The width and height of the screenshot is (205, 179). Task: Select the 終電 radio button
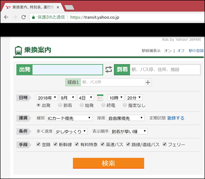pyautogui.click(x=103, y=105)
